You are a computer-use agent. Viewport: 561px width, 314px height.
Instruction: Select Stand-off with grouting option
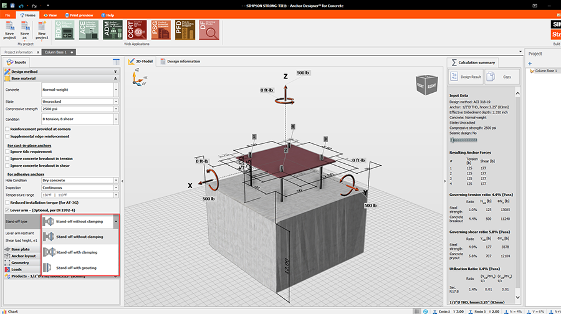80,267
